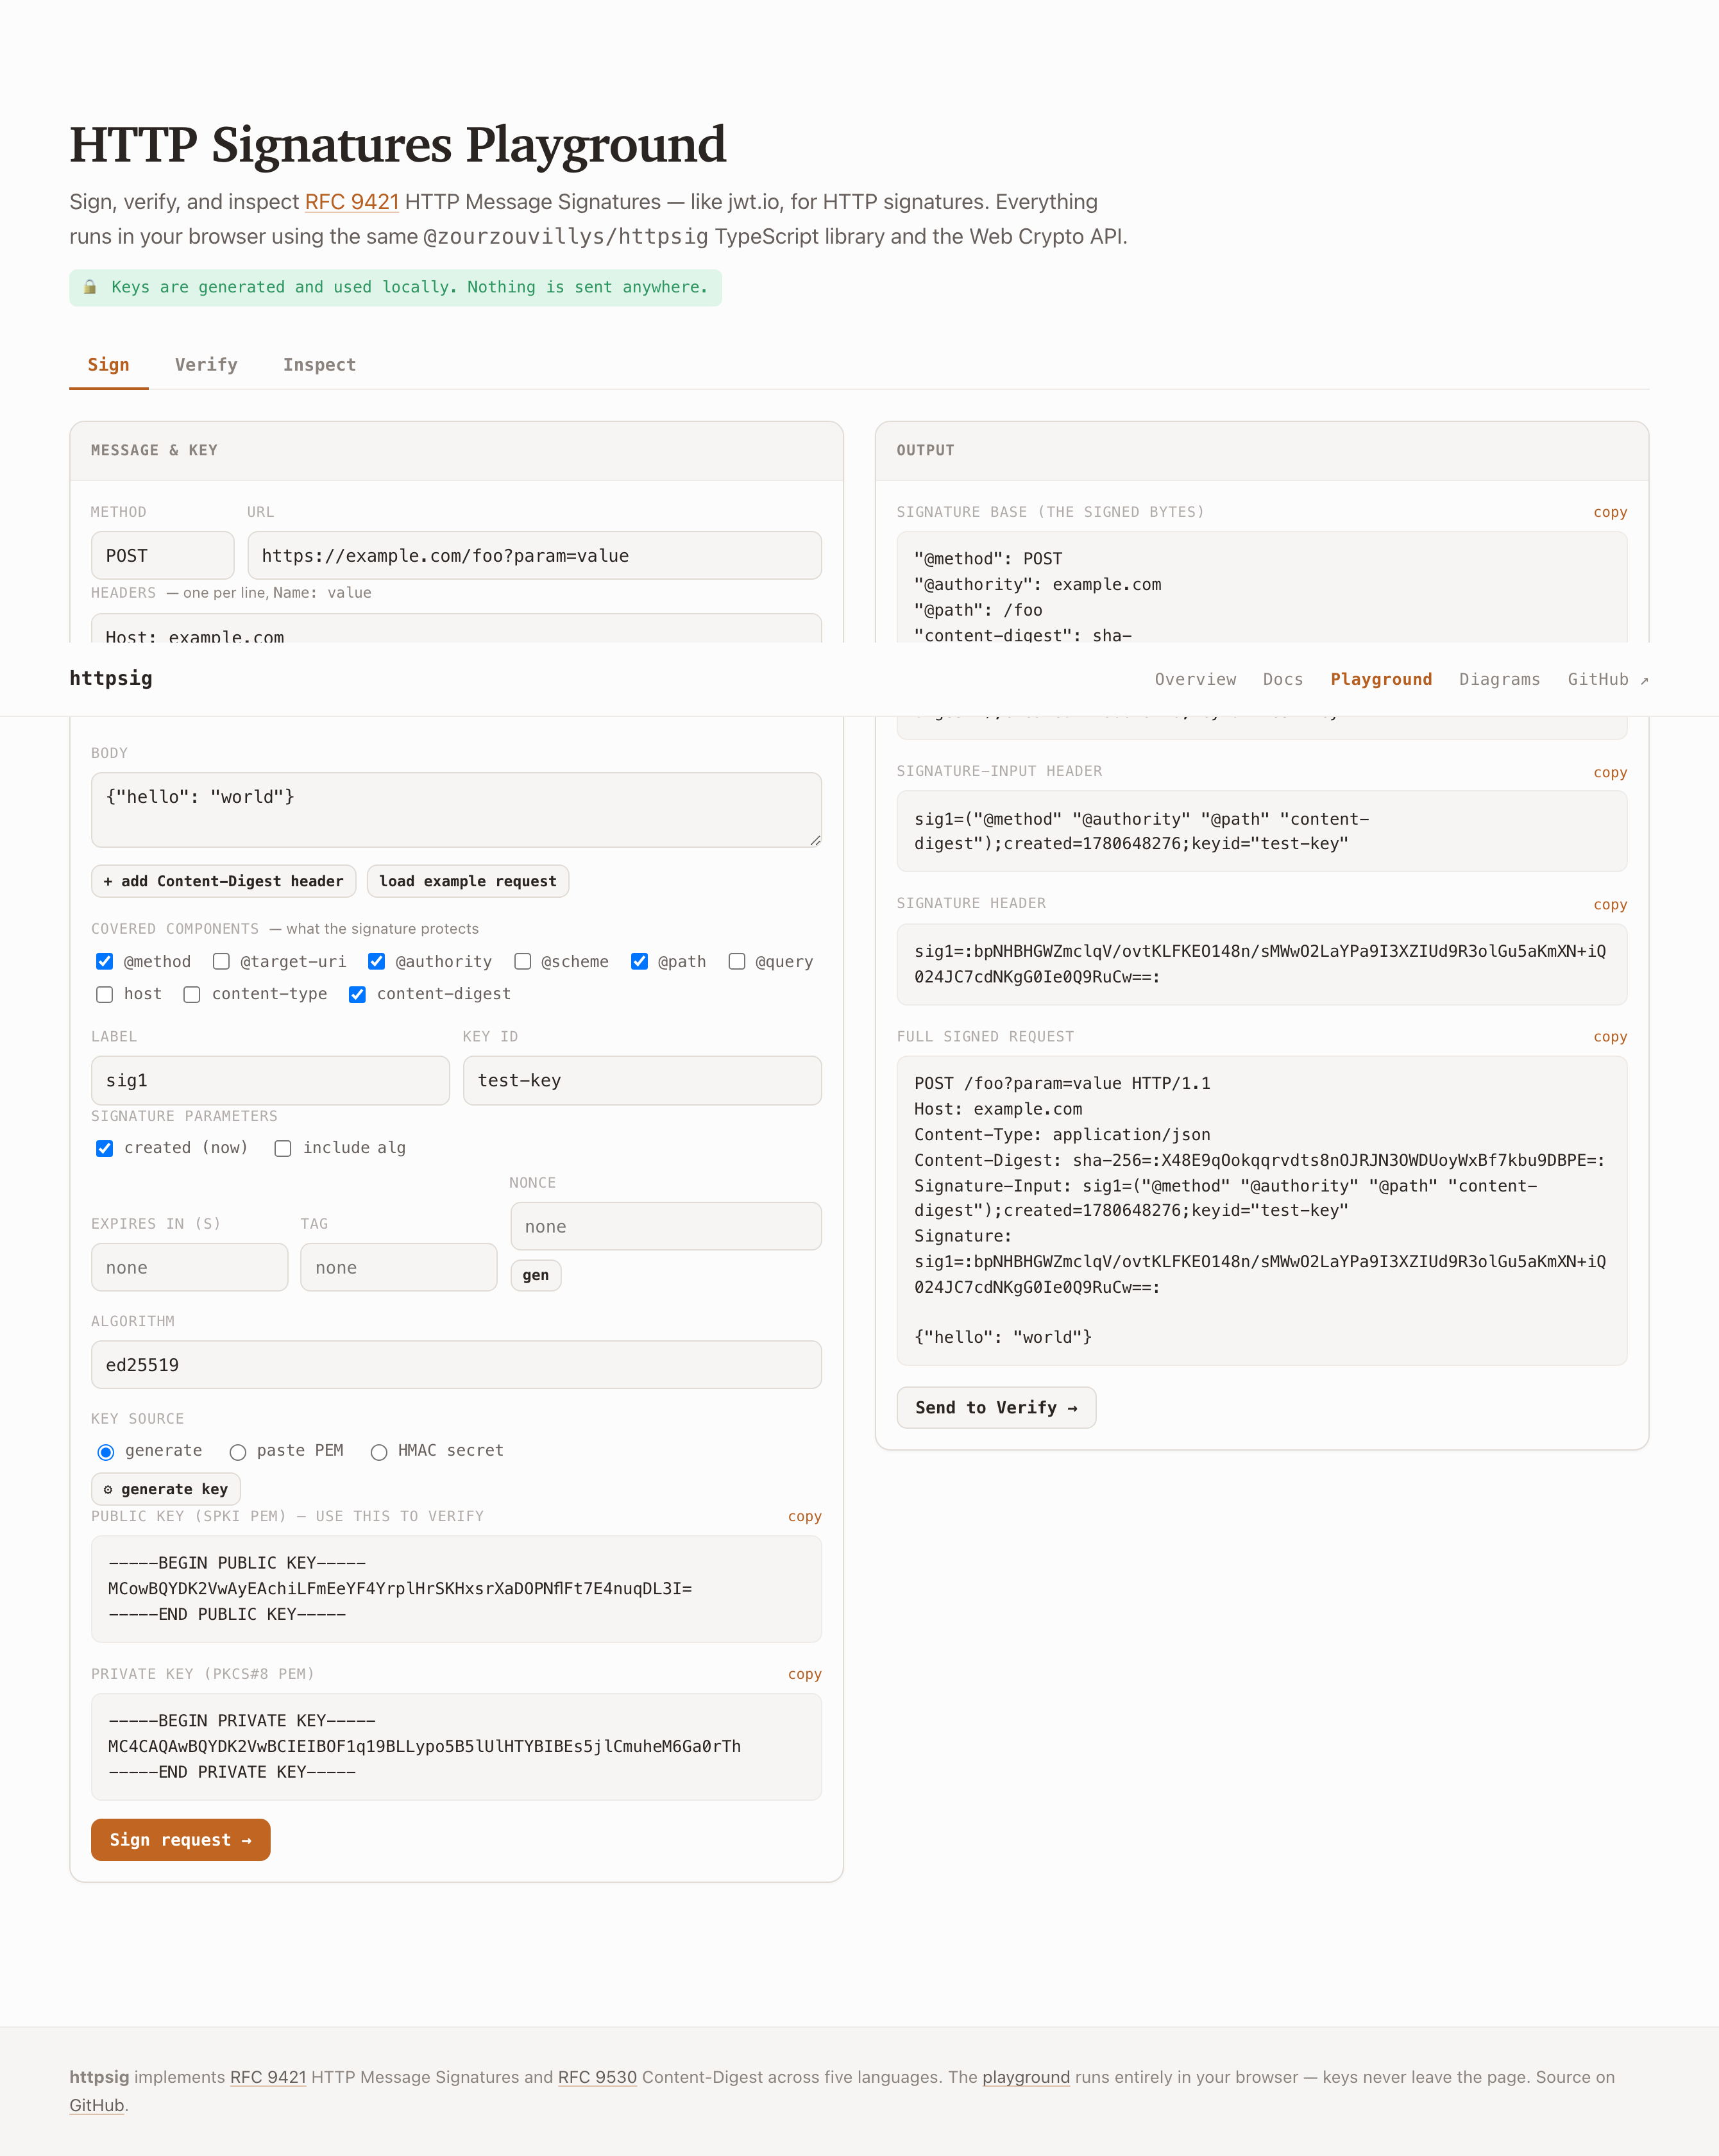1719x2156 pixels.
Task: Select the generate key source radio
Action: (x=106, y=1451)
